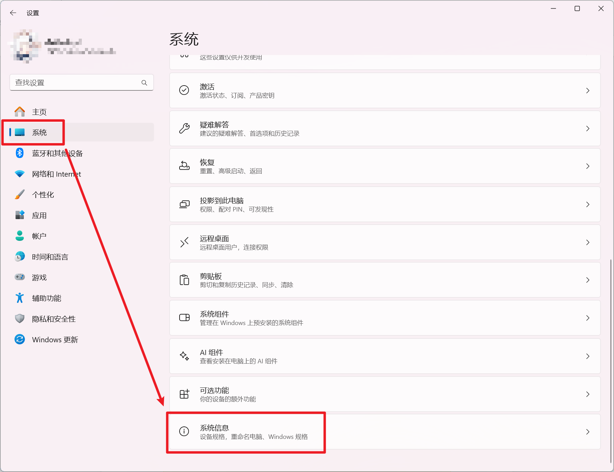Viewport: 614px width, 472px height.
Task: Click the Personalization paintbrush icon
Action: click(x=20, y=195)
